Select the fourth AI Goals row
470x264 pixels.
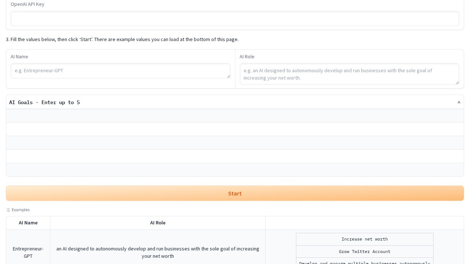tap(235, 156)
